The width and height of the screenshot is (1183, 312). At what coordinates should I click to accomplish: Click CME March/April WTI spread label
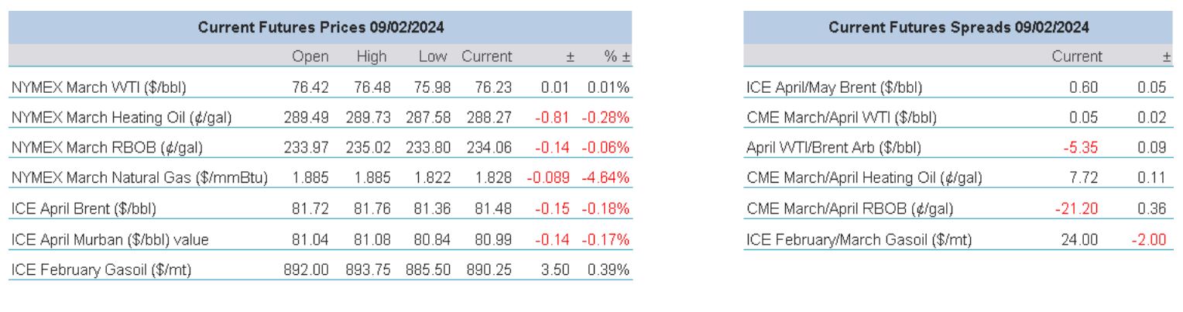point(842,118)
